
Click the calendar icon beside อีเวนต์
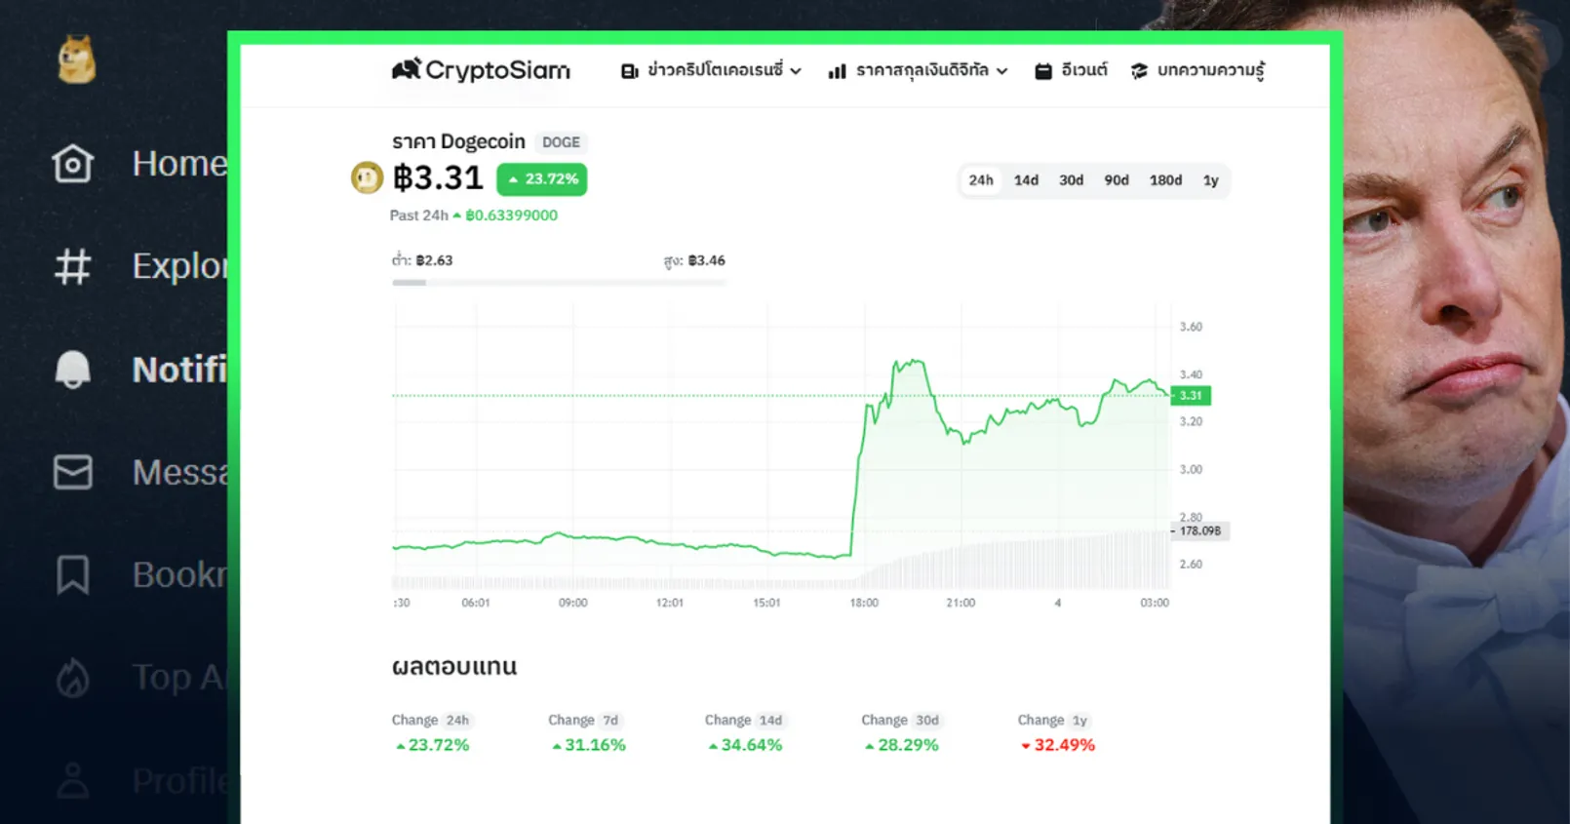coord(1043,71)
